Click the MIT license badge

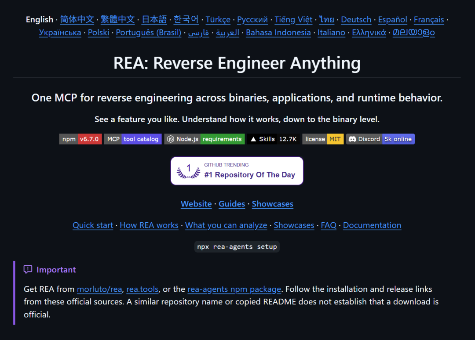pos(323,139)
